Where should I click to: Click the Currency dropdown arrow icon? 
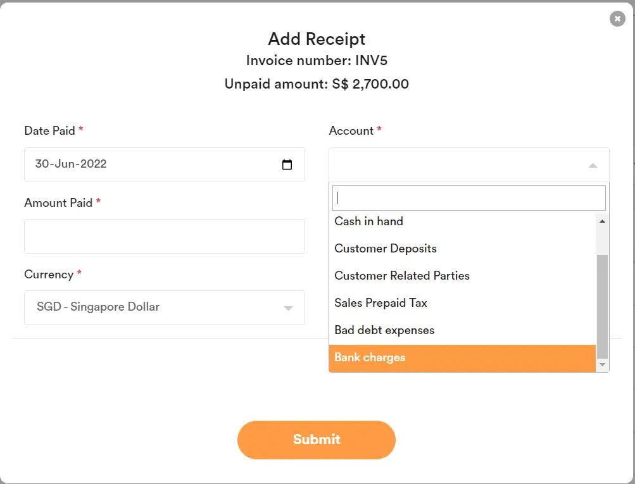[287, 308]
